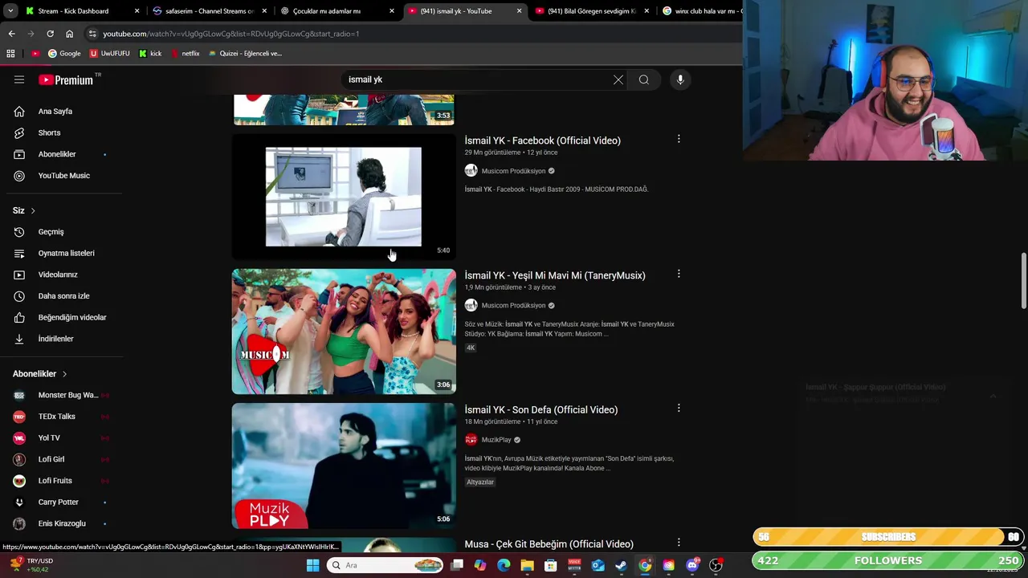
Task: Open the apps grid in bookmarks bar
Action: tap(10, 54)
